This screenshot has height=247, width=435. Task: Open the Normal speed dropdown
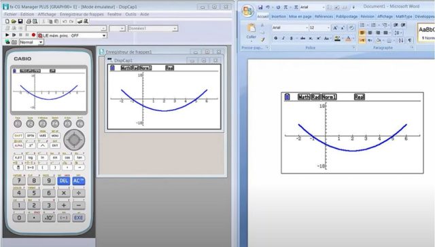point(41,42)
